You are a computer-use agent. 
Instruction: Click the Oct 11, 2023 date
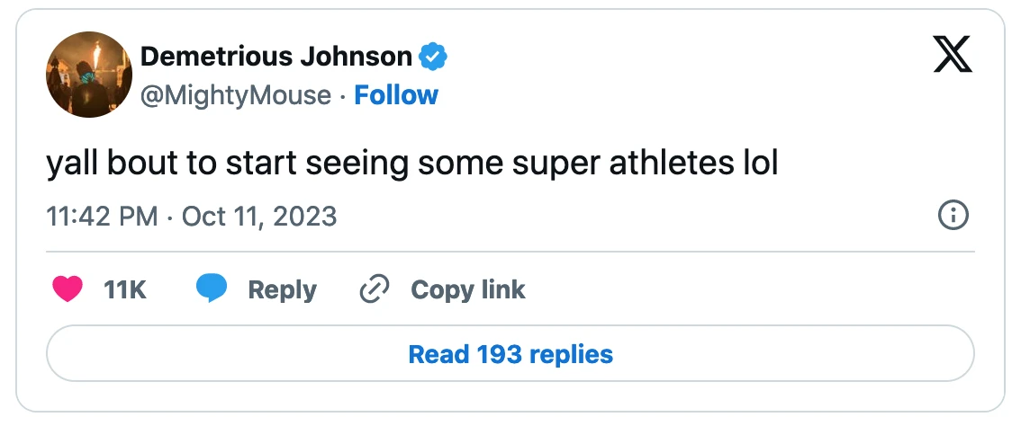(259, 217)
